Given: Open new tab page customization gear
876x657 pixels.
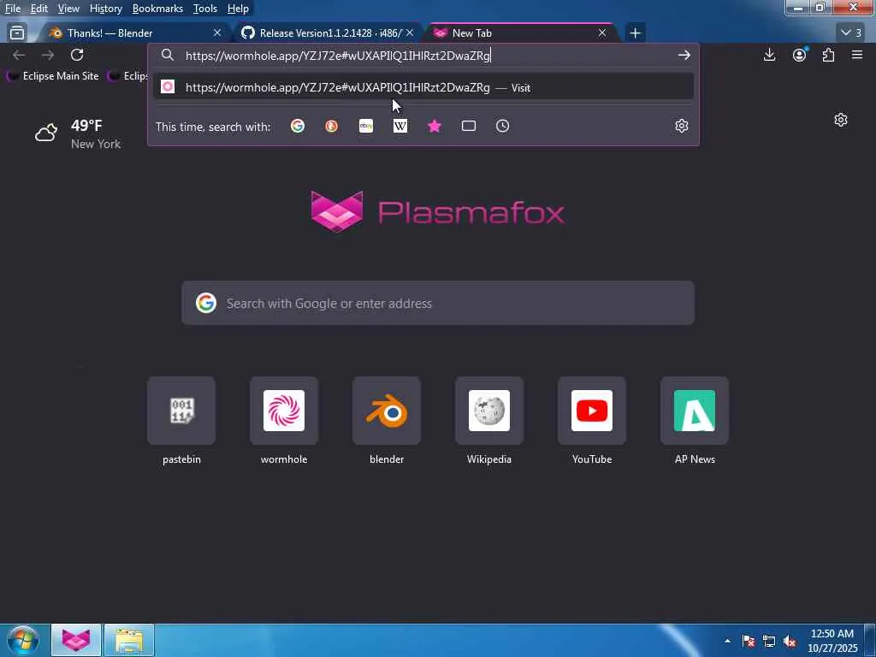Looking at the screenshot, I should (841, 120).
